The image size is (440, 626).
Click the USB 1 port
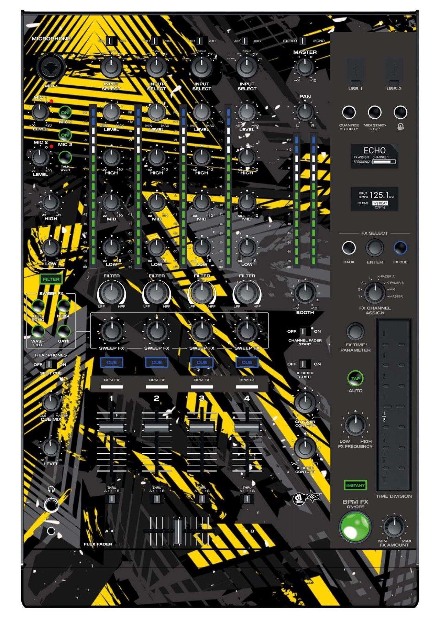click(x=355, y=72)
